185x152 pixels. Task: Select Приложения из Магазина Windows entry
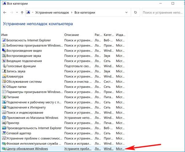click(x=32, y=118)
